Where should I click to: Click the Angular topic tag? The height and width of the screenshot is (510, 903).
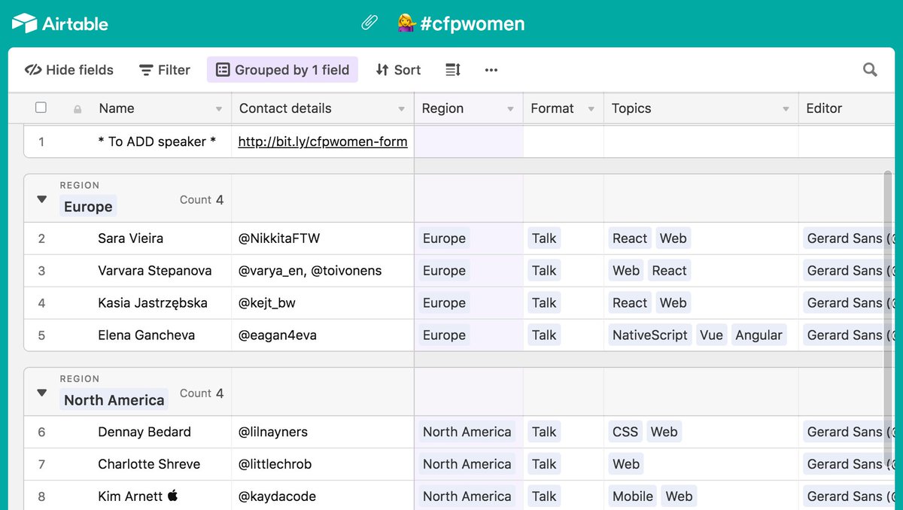(x=759, y=335)
